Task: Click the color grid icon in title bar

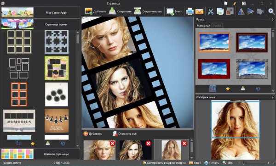Action: click(244, 3)
